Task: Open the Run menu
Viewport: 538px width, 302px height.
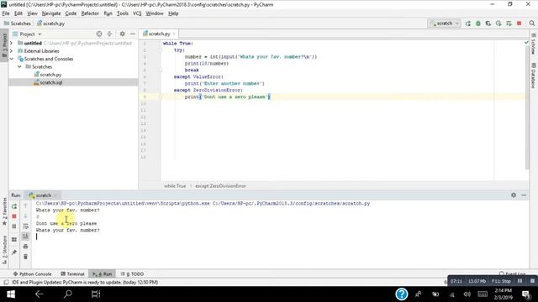Action: coord(108,13)
